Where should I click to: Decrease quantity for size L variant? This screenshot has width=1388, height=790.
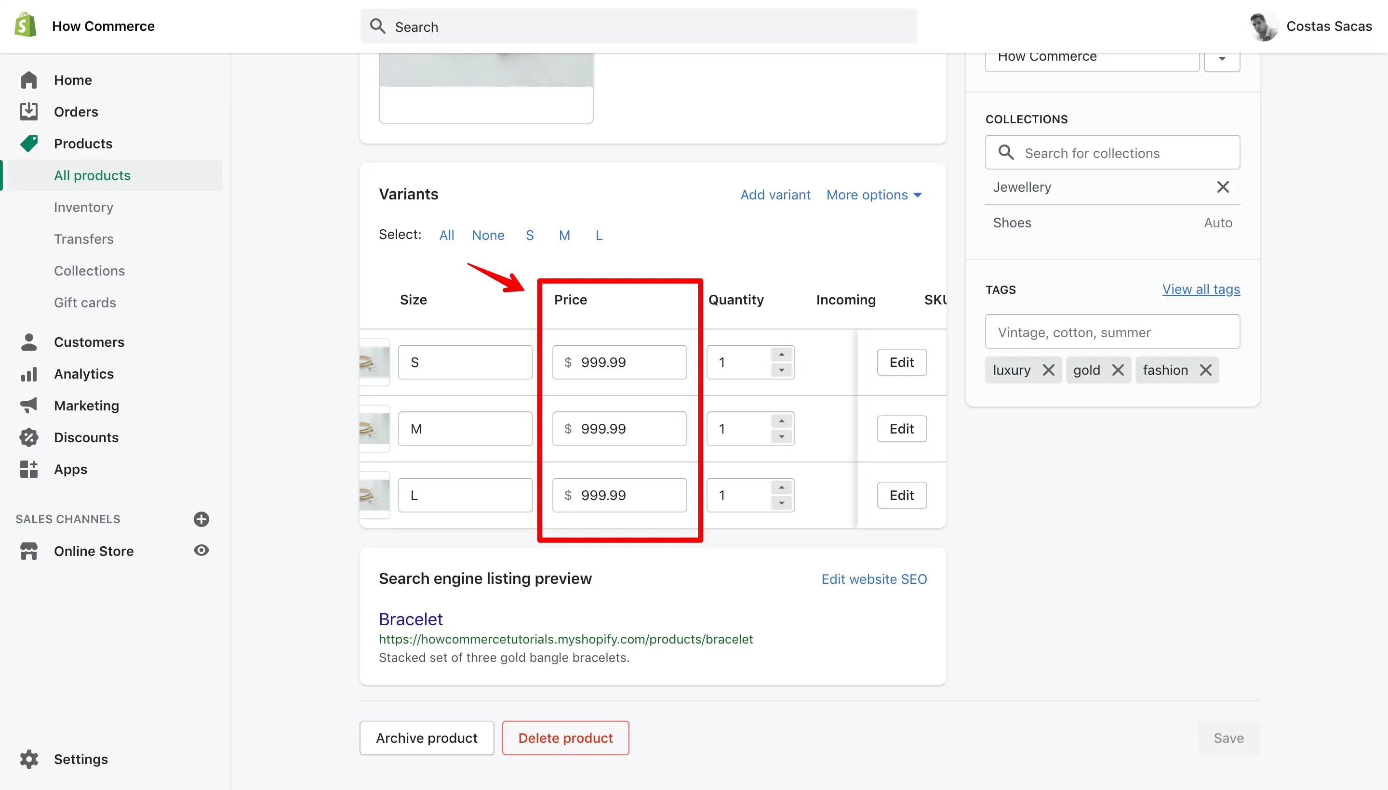781,503
